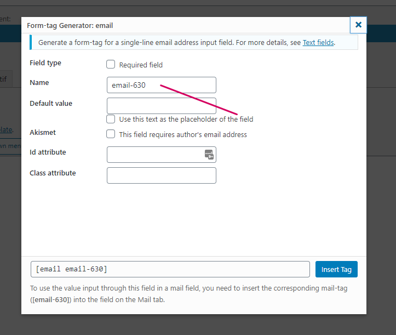Open the Text fields help link
This screenshot has width=396, height=335.
(318, 42)
